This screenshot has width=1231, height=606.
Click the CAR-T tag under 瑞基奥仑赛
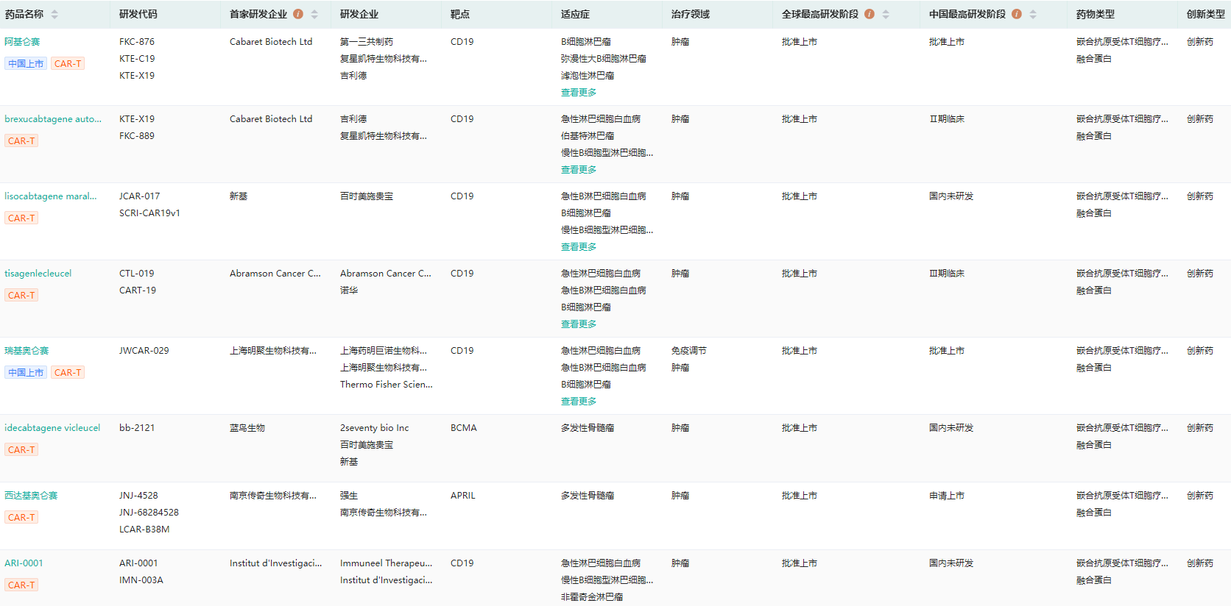(68, 373)
